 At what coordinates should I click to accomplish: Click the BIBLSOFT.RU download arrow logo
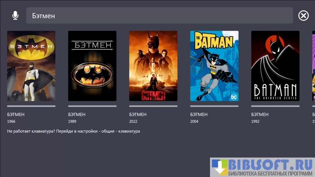click(x=219, y=167)
